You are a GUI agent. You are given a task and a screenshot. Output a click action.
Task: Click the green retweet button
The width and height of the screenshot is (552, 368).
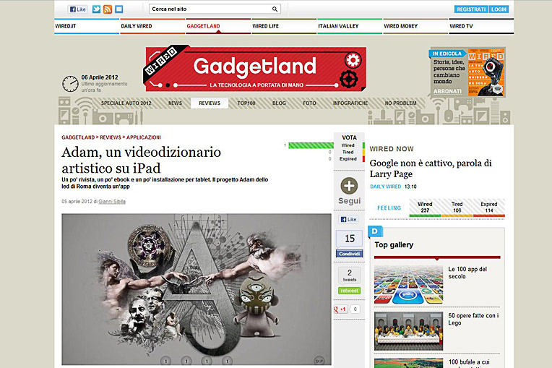point(349,291)
